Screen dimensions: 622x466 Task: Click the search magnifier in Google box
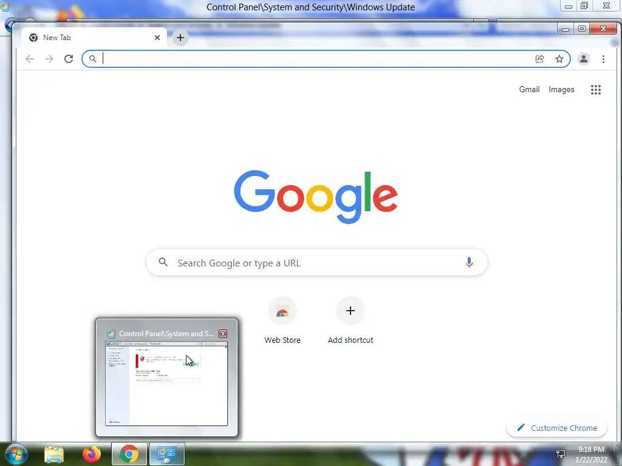click(163, 262)
